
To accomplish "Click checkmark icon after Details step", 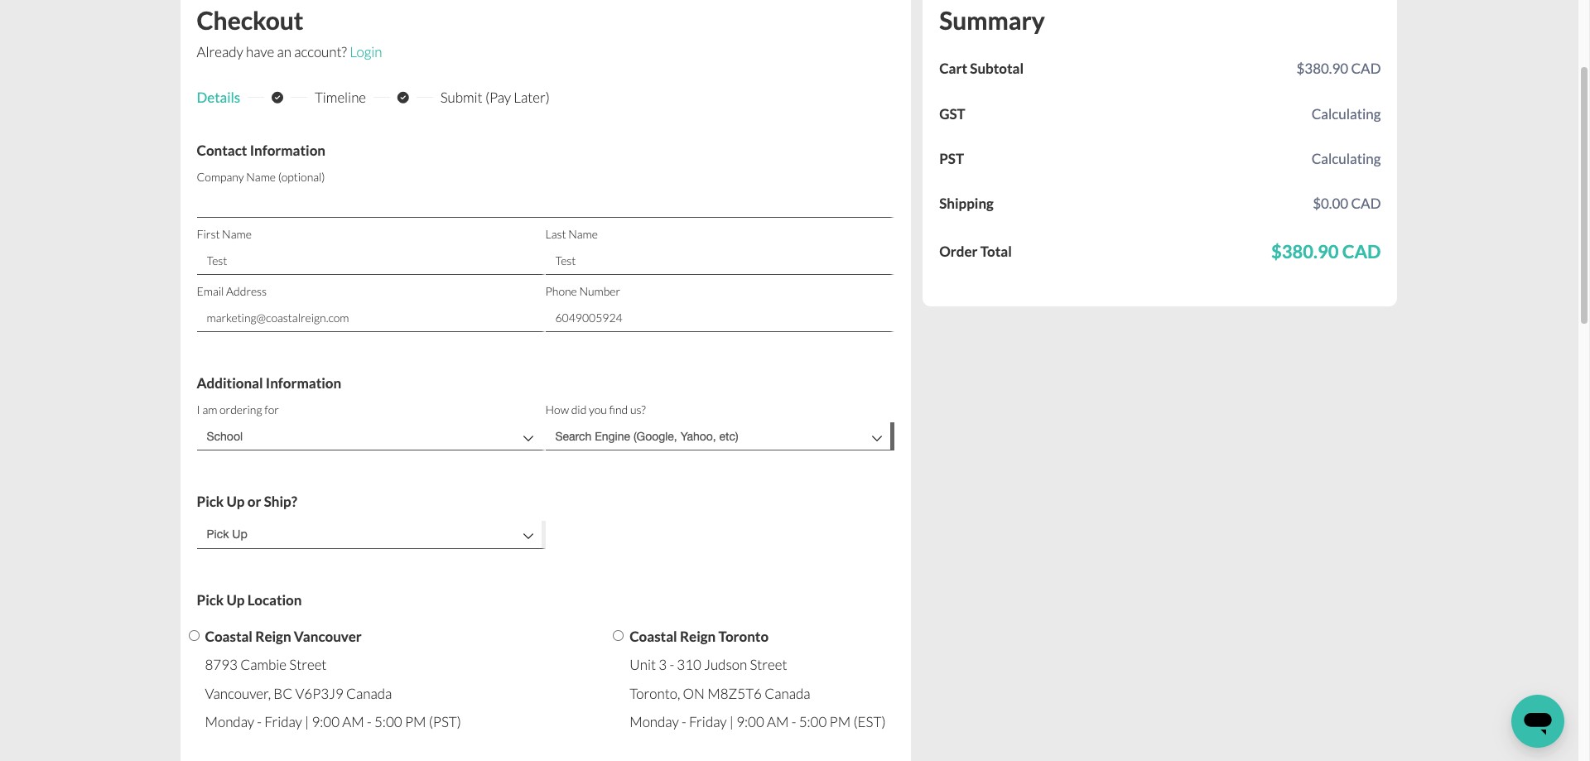I will tap(277, 98).
